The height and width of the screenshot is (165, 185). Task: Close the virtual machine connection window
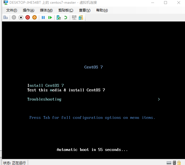click(x=179, y=3)
